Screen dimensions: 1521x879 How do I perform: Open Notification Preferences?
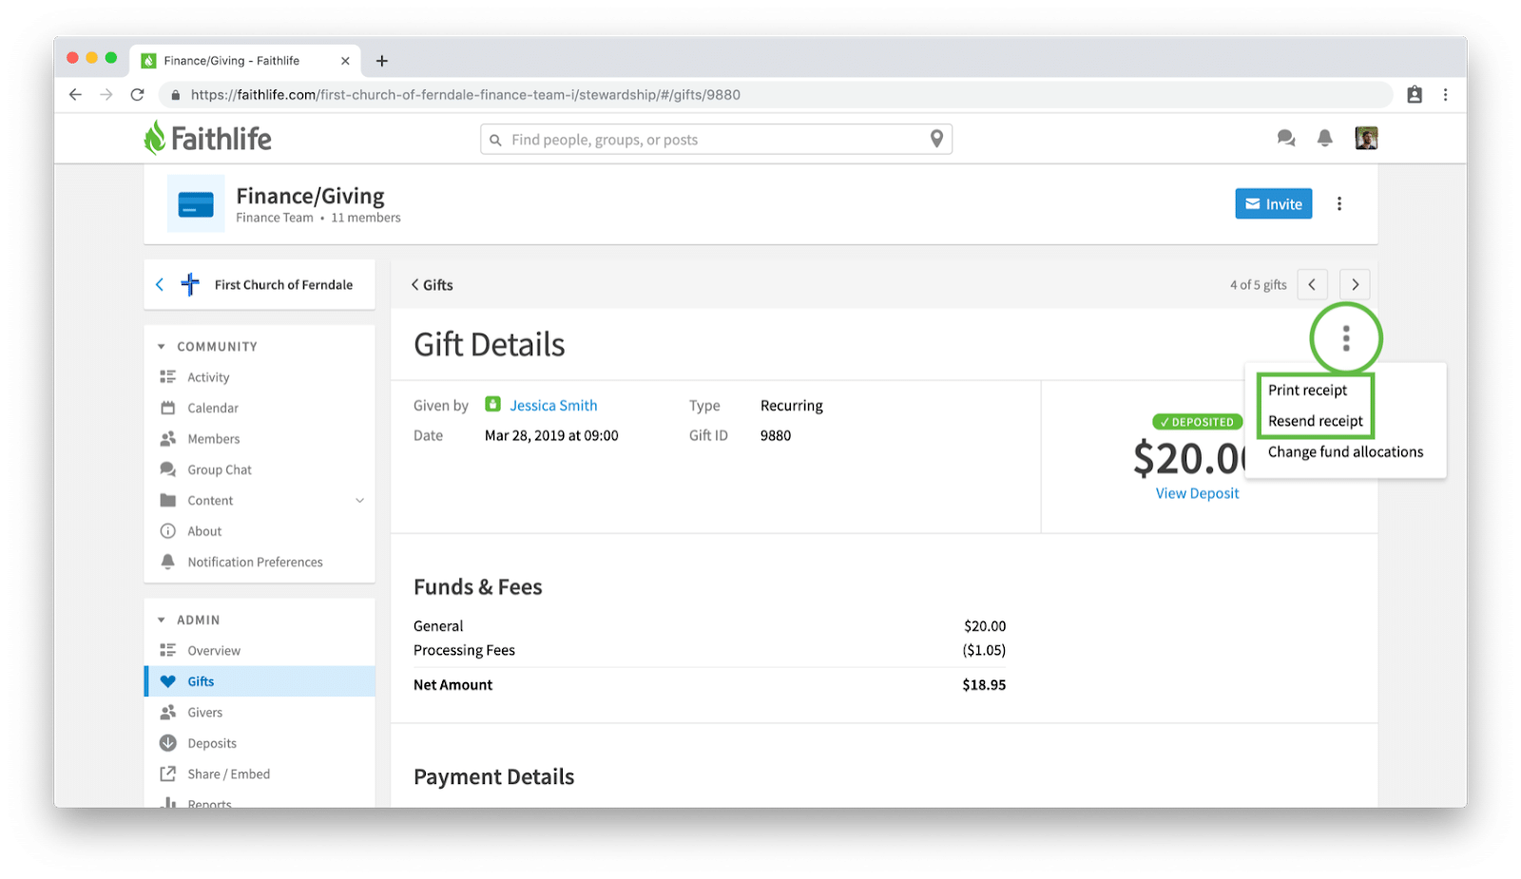[255, 562]
